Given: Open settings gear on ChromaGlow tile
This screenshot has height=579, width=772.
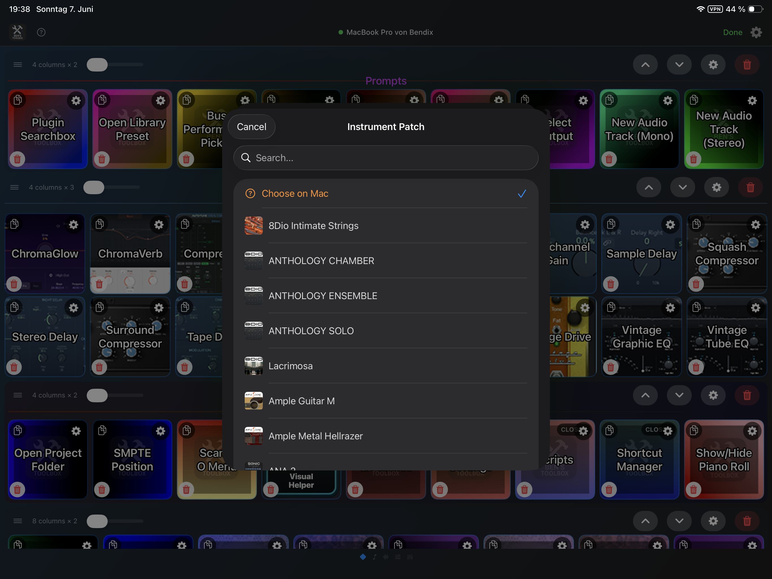Looking at the screenshot, I should pyautogui.click(x=73, y=224).
